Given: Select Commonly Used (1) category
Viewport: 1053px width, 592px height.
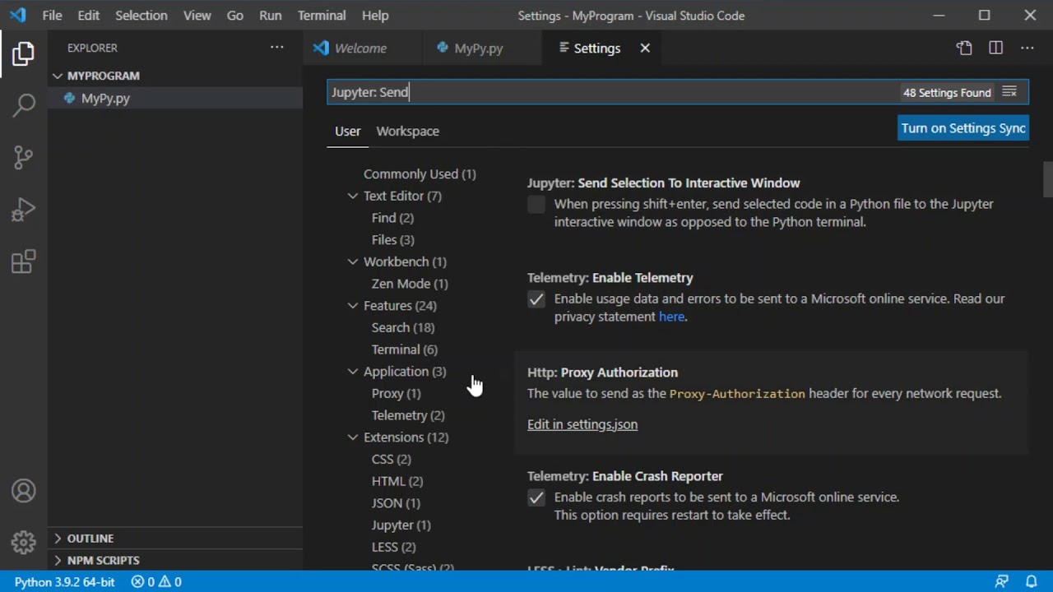Looking at the screenshot, I should pos(420,174).
